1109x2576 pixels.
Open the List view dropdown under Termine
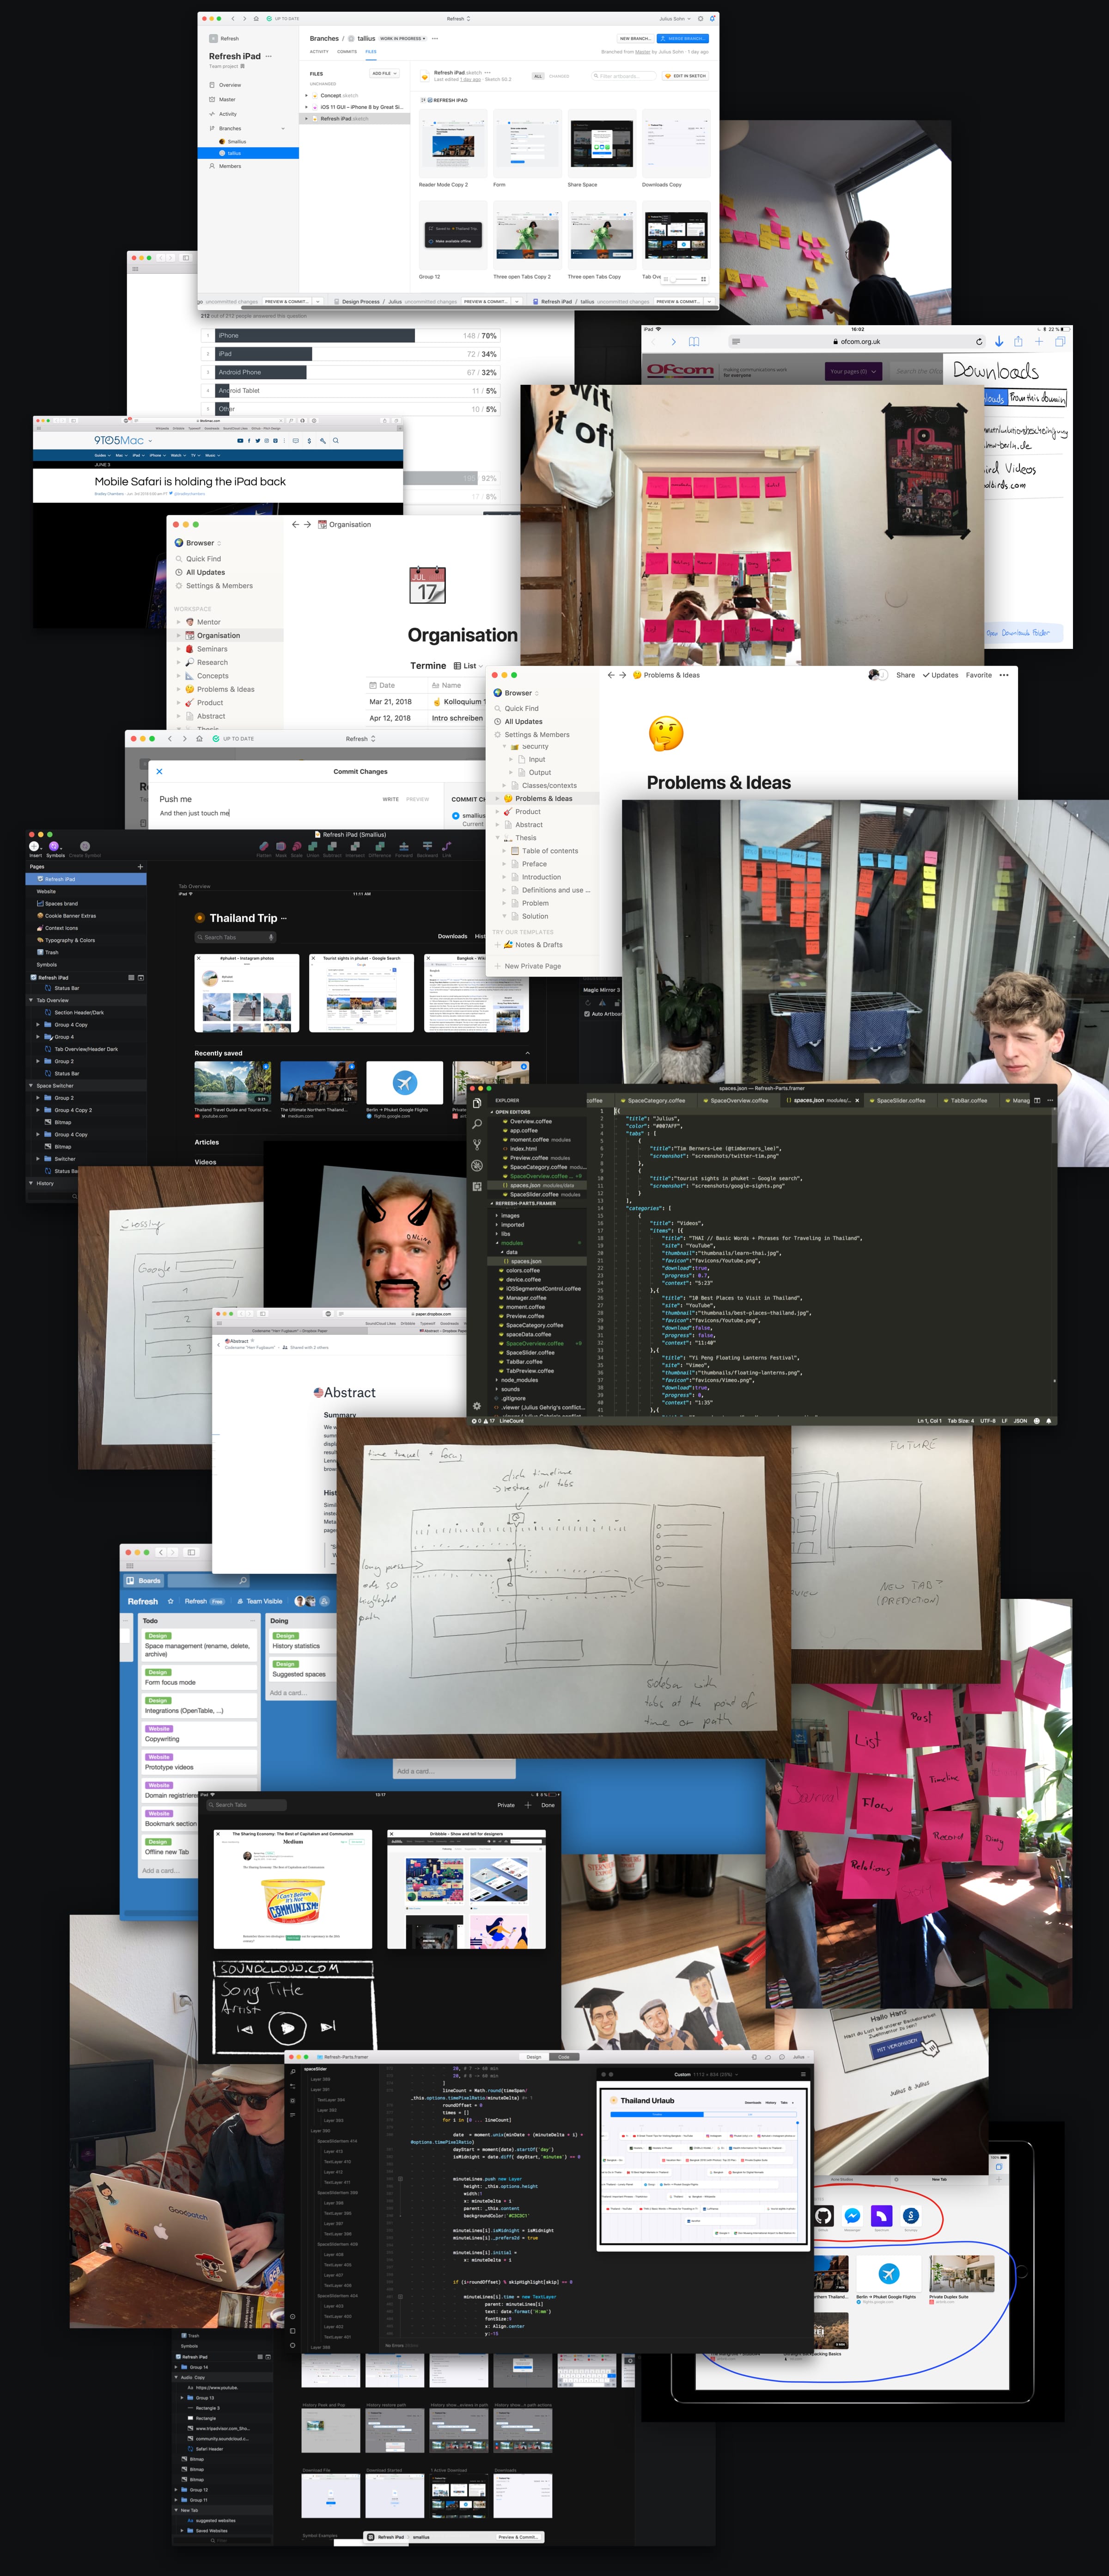point(468,666)
